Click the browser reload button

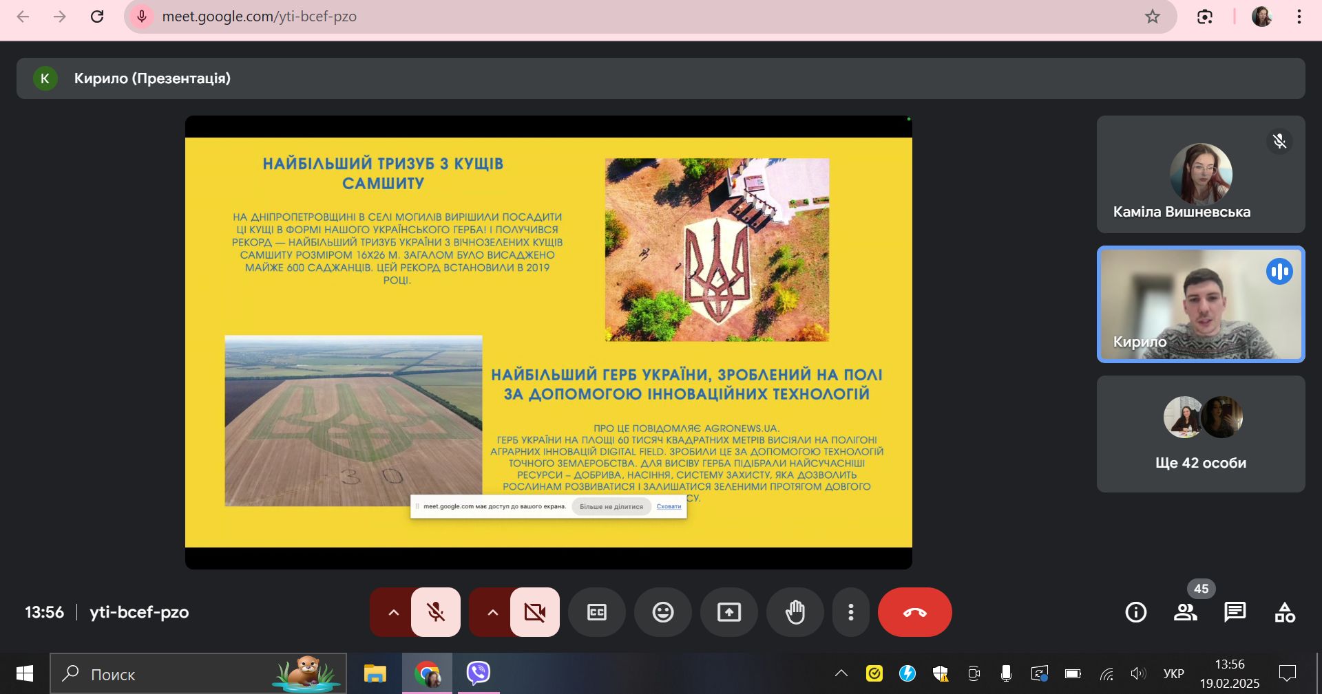coord(97,17)
